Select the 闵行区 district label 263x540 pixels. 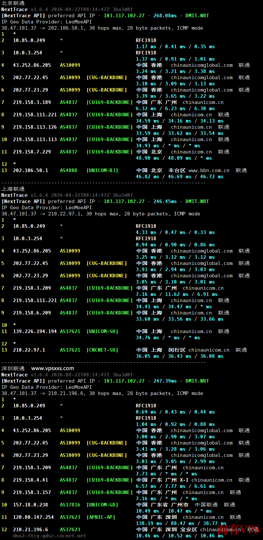point(177,350)
